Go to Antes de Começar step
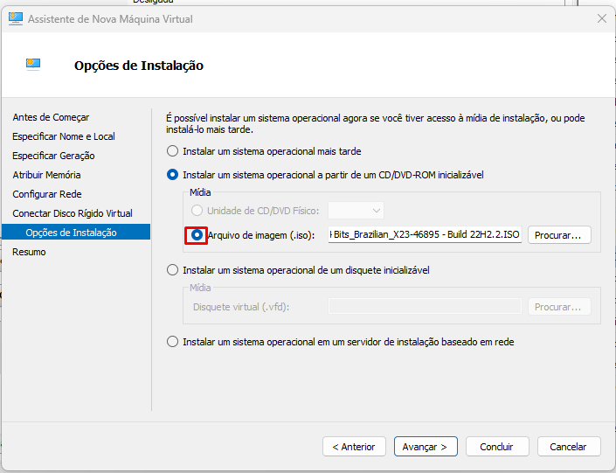This screenshot has width=616, height=473. coord(51,117)
